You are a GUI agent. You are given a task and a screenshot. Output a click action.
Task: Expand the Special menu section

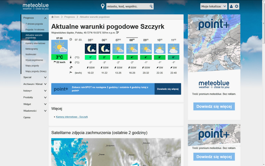click(45, 77)
